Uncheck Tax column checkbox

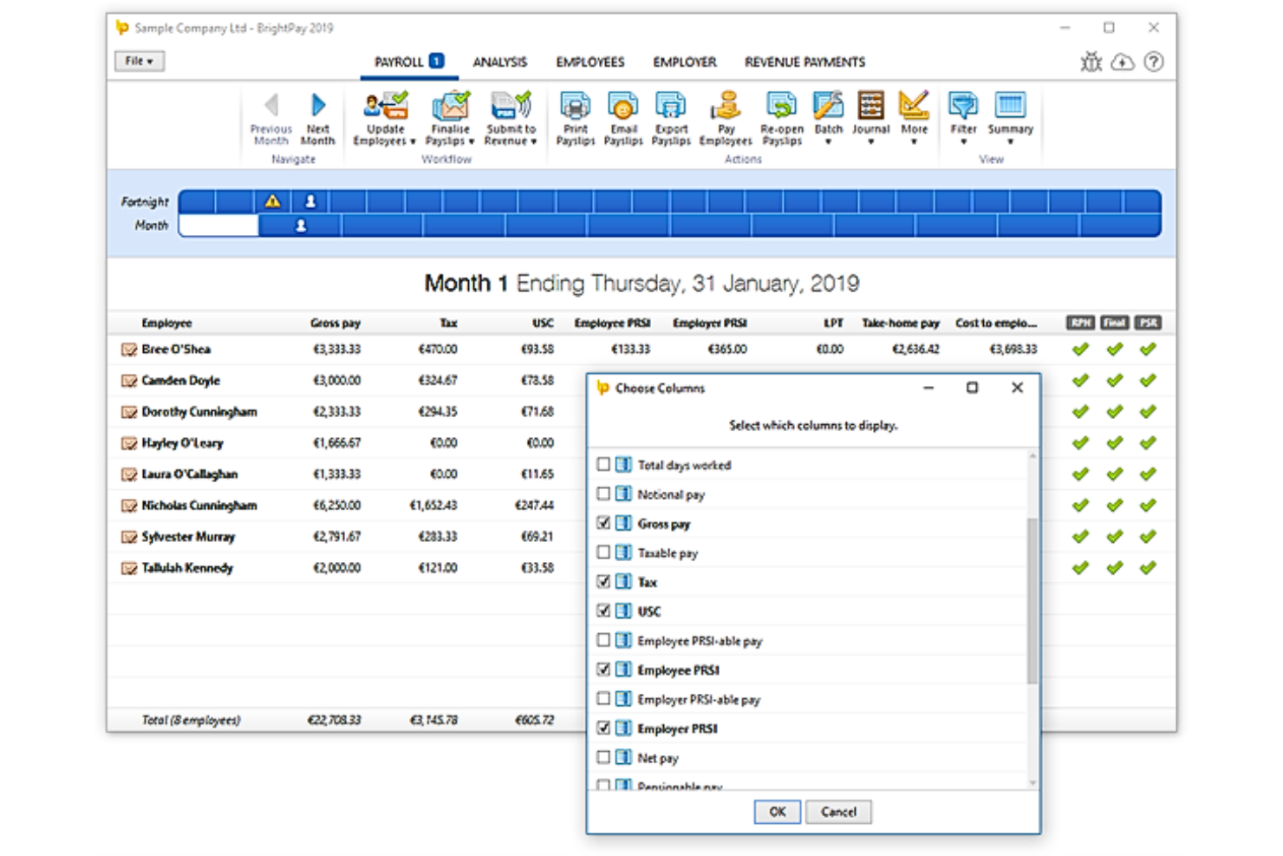pyautogui.click(x=603, y=582)
